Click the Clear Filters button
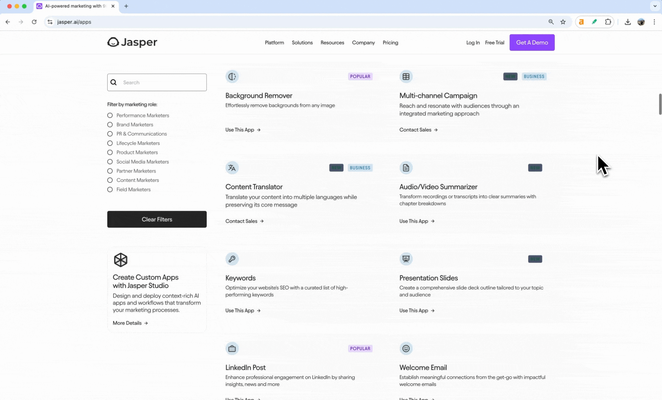The image size is (662, 400). 157,219
